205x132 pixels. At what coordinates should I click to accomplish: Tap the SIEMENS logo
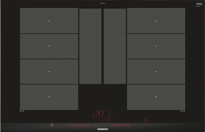point(102,129)
